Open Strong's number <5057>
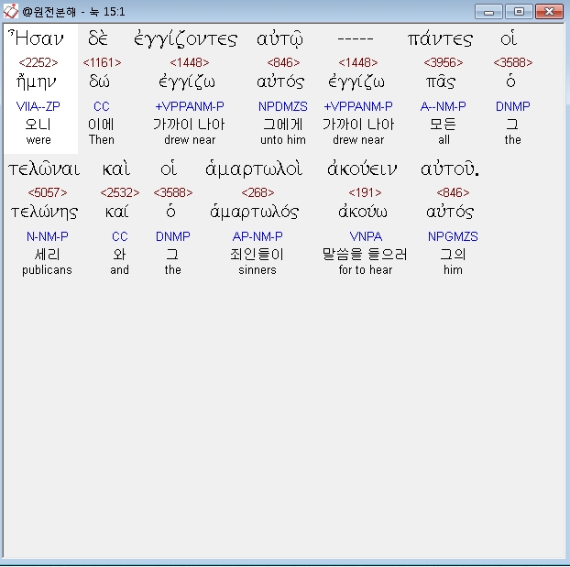The image size is (570, 567). pos(48,192)
